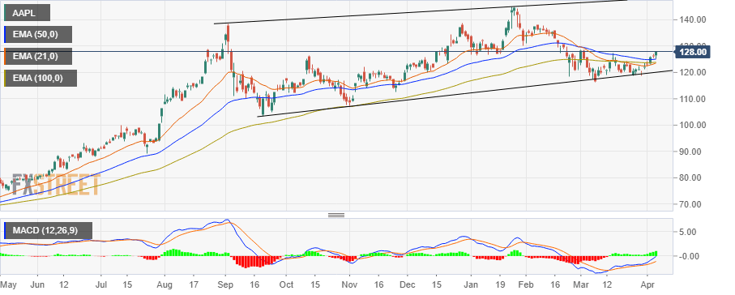Click the Dec date label
This screenshot has height=295, width=735.
(407, 284)
